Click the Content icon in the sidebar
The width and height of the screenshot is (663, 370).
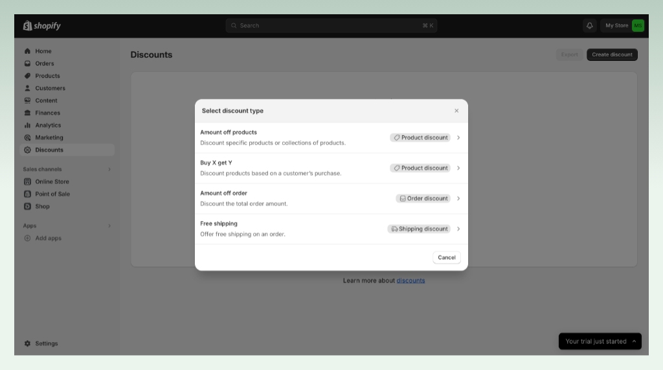pyautogui.click(x=27, y=100)
